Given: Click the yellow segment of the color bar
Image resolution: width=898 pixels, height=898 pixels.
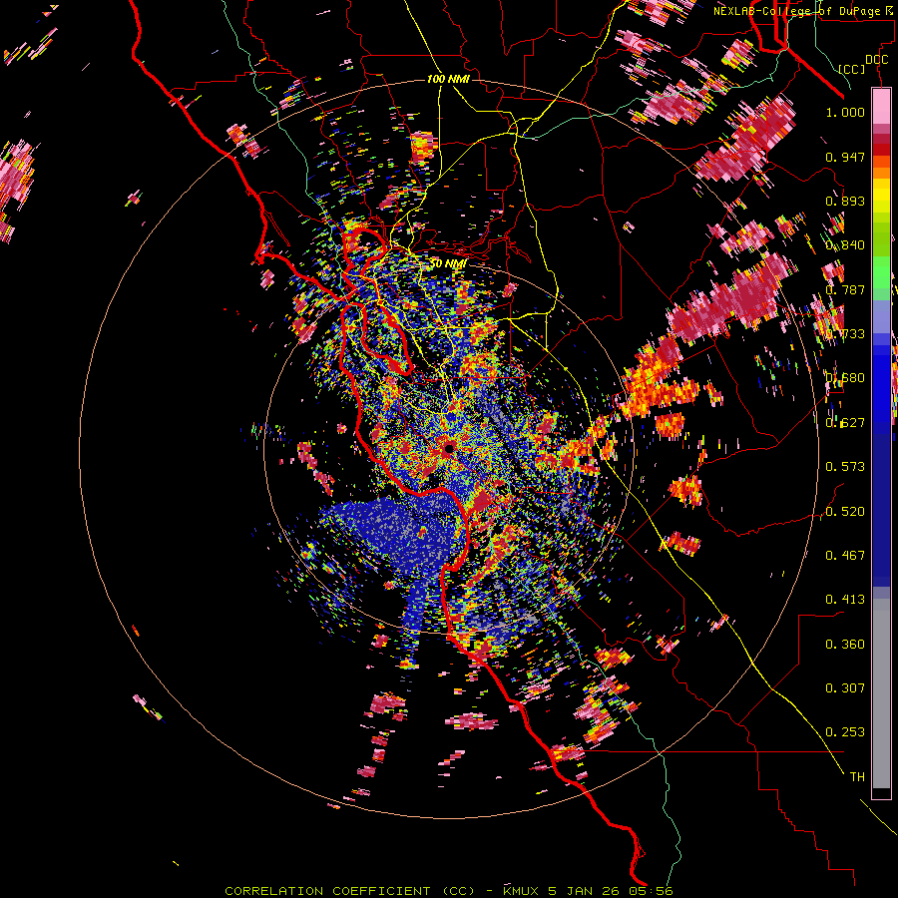Looking at the screenshot, I should pos(881,196).
